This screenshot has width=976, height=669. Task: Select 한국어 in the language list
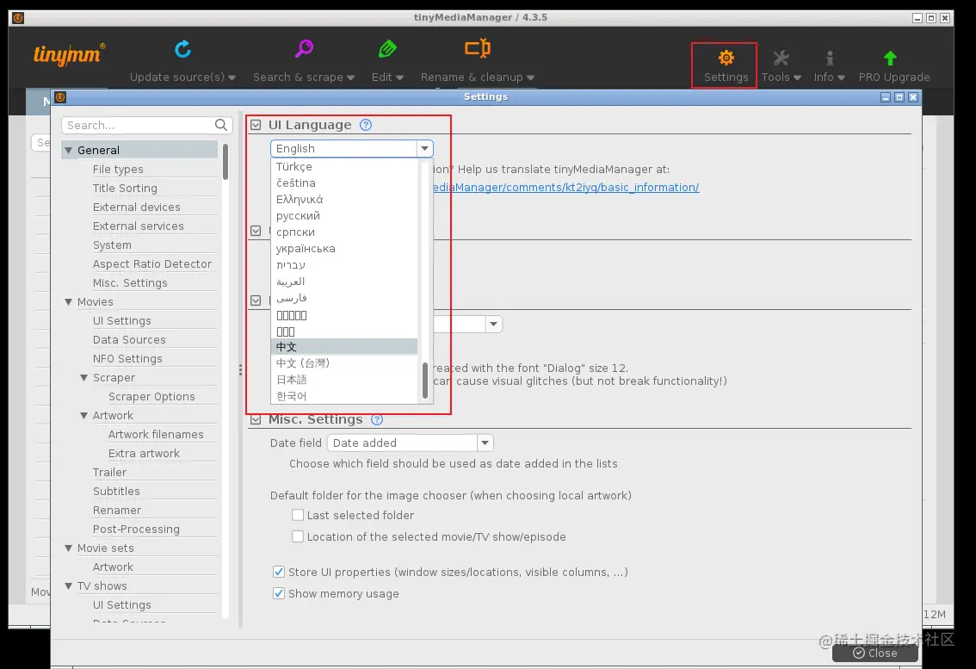coord(344,396)
